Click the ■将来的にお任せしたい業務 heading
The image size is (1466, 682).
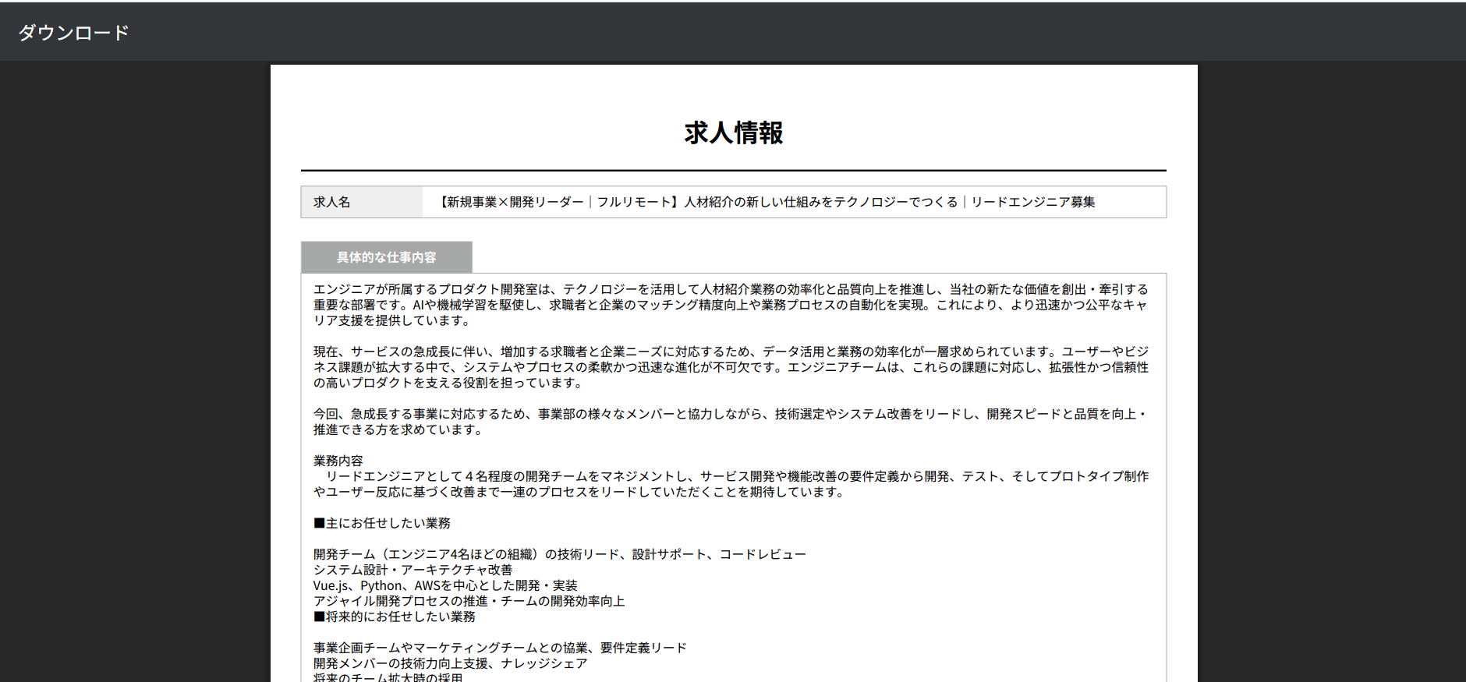click(395, 617)
